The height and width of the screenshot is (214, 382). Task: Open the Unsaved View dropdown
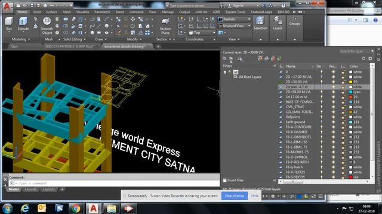[x=234, y=26]
